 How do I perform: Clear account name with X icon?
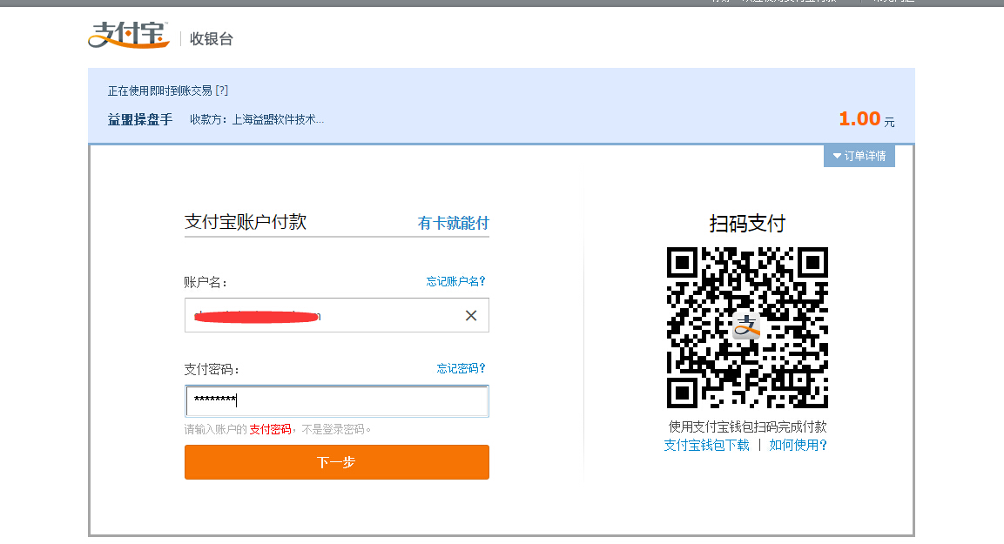[471, 315]
